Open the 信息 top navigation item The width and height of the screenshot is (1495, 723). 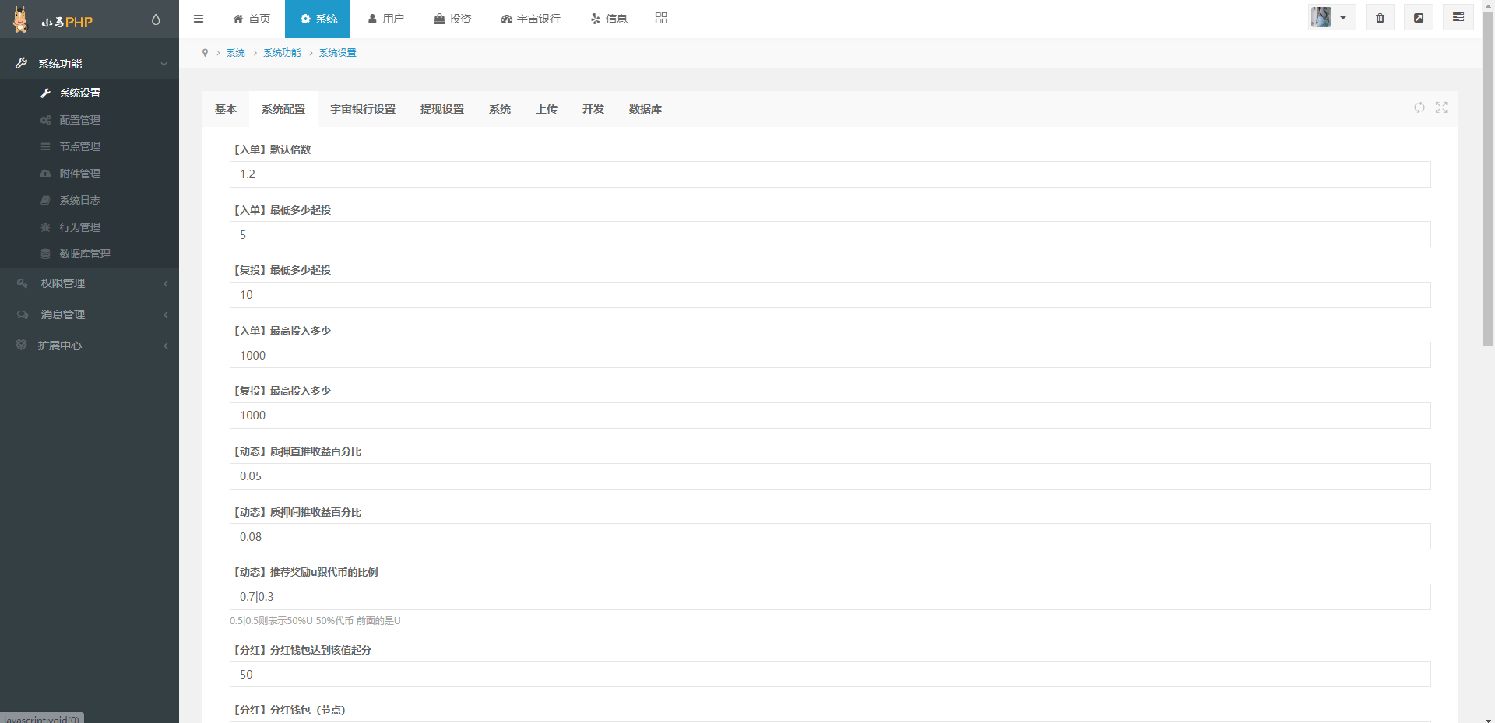click(x=609, y=19)
